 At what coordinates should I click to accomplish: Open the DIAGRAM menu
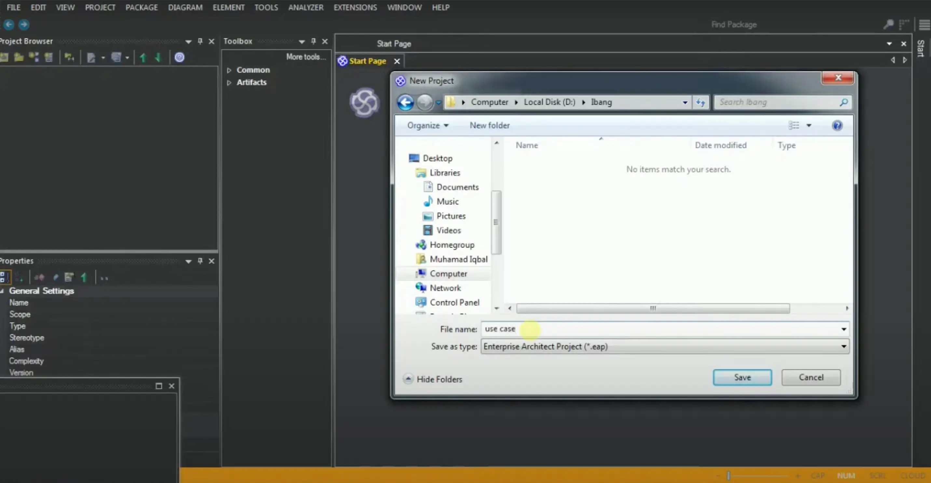coord(185,7)
